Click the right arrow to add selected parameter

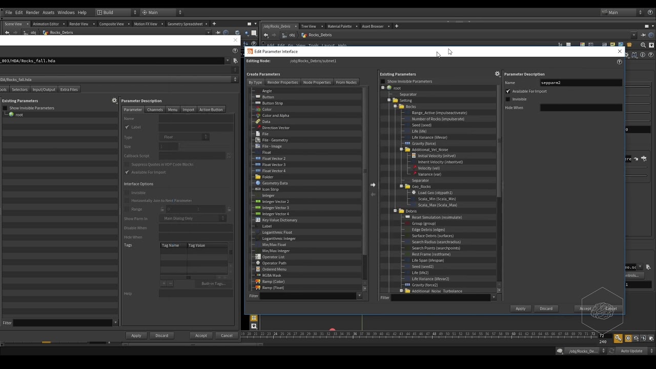point(373,185)
